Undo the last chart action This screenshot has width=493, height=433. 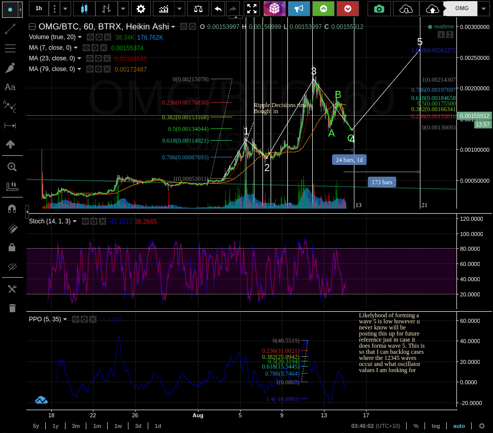point(218,9)
